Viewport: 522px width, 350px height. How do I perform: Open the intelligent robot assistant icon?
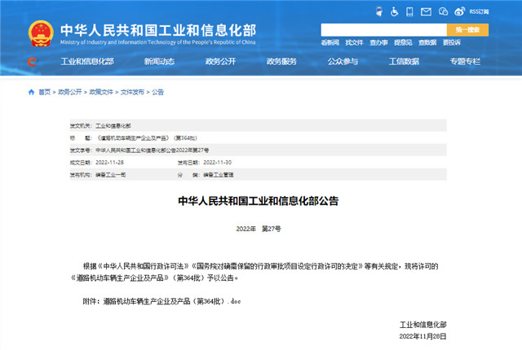pyautogui.click(x=378, y=11)
